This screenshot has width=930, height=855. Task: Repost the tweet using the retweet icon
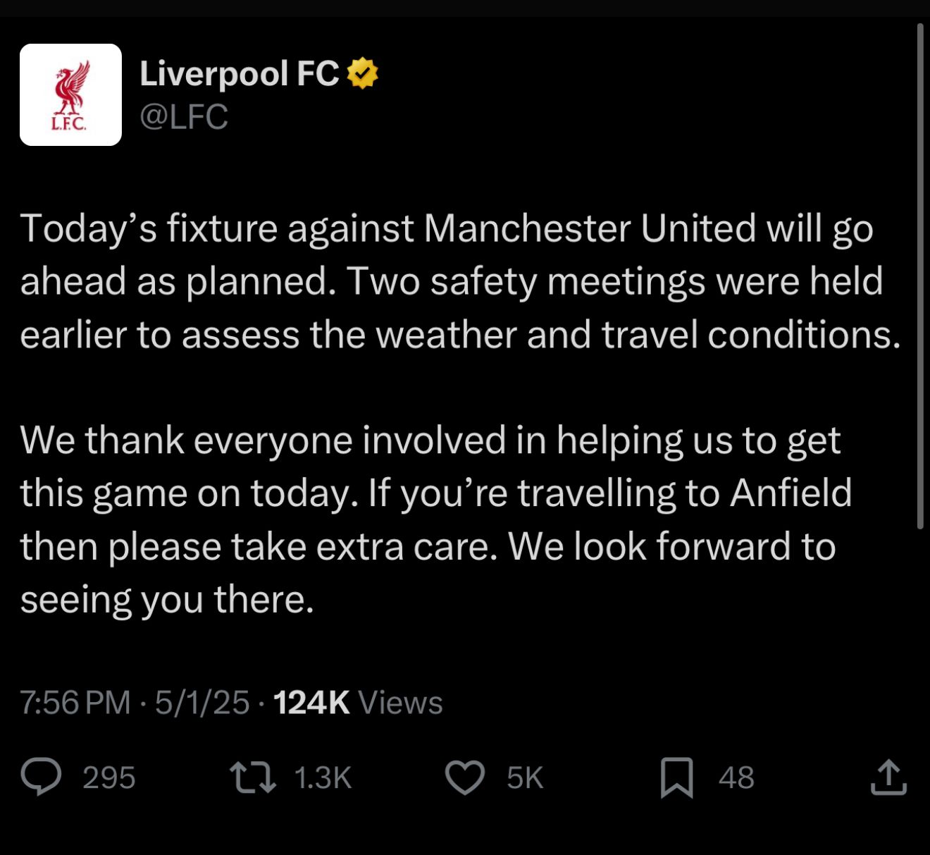253,777
